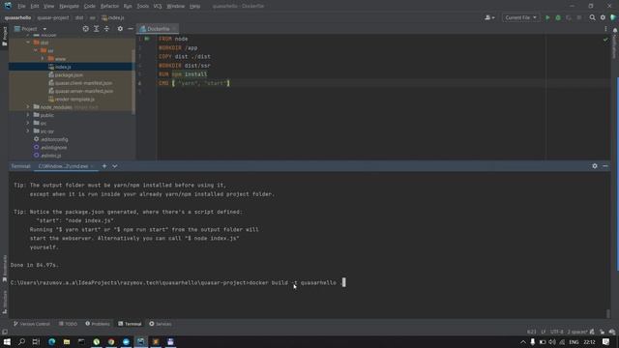Open Current File run configuration dropdown
The width and height of the screenshot is (619, 348).
tap(520, 17)
